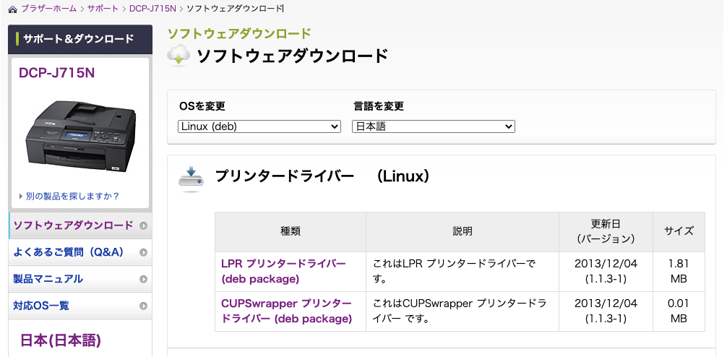
Task: Click the DCP-J715N printer product image
Action: coord(81,137)
